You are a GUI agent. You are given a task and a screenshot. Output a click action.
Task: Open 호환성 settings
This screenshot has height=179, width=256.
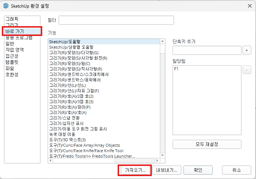coord(12,74)
